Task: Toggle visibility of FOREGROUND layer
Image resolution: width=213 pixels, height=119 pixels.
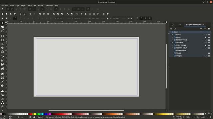Action: coord(206,40)
